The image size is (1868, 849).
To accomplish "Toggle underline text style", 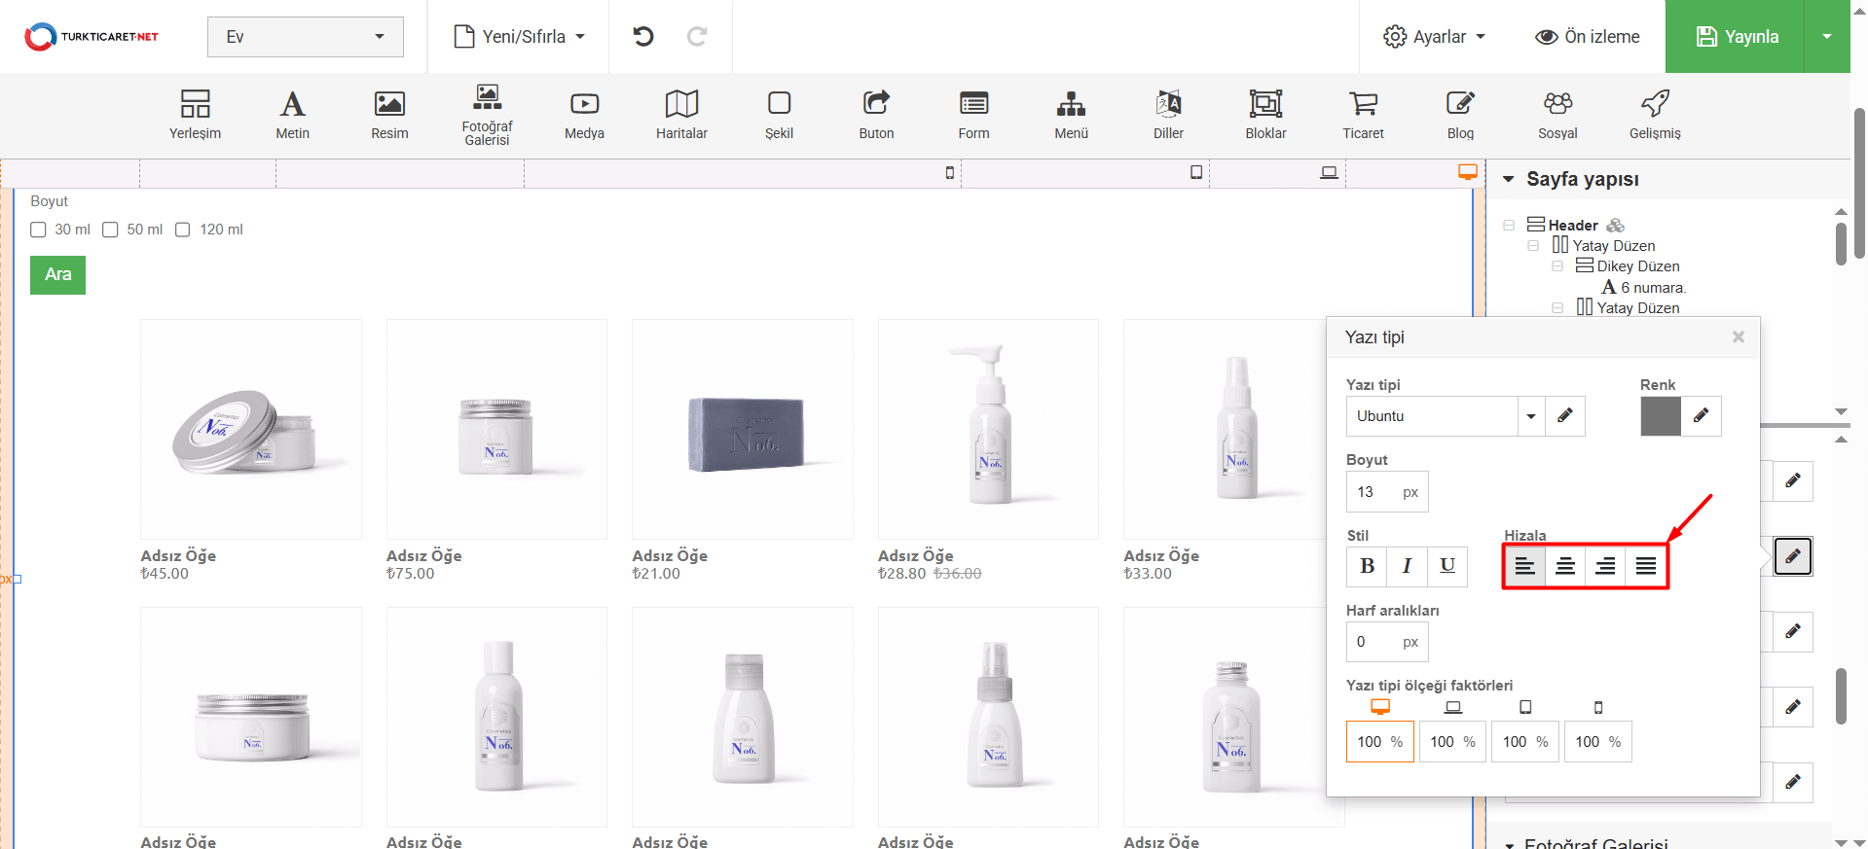I will (1447, 566).
